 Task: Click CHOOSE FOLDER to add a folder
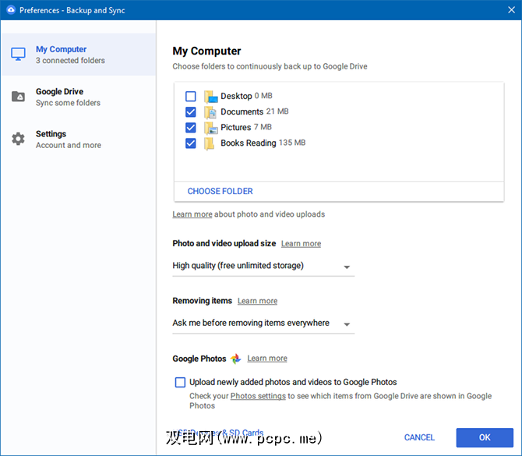click(x=220, y=191)
